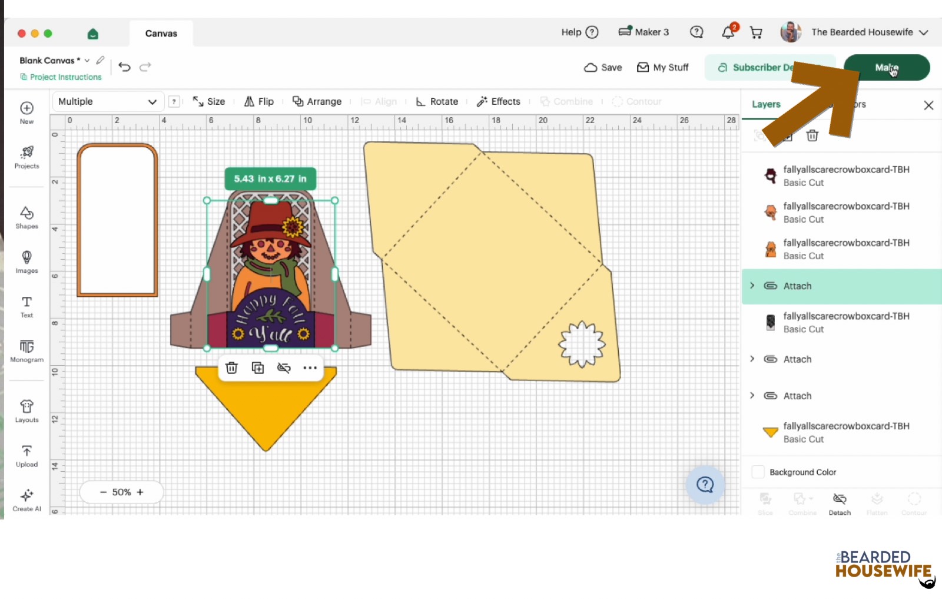Open the notifications bell
The width and height of the screenshot is (942, 599).
728,32
